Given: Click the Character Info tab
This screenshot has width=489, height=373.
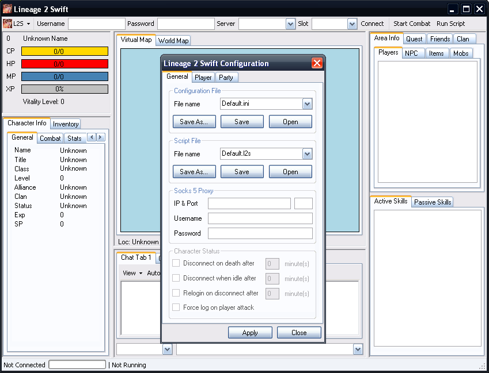Looking at the screenshot, I should pyautogui.click(x=27, y=123).
